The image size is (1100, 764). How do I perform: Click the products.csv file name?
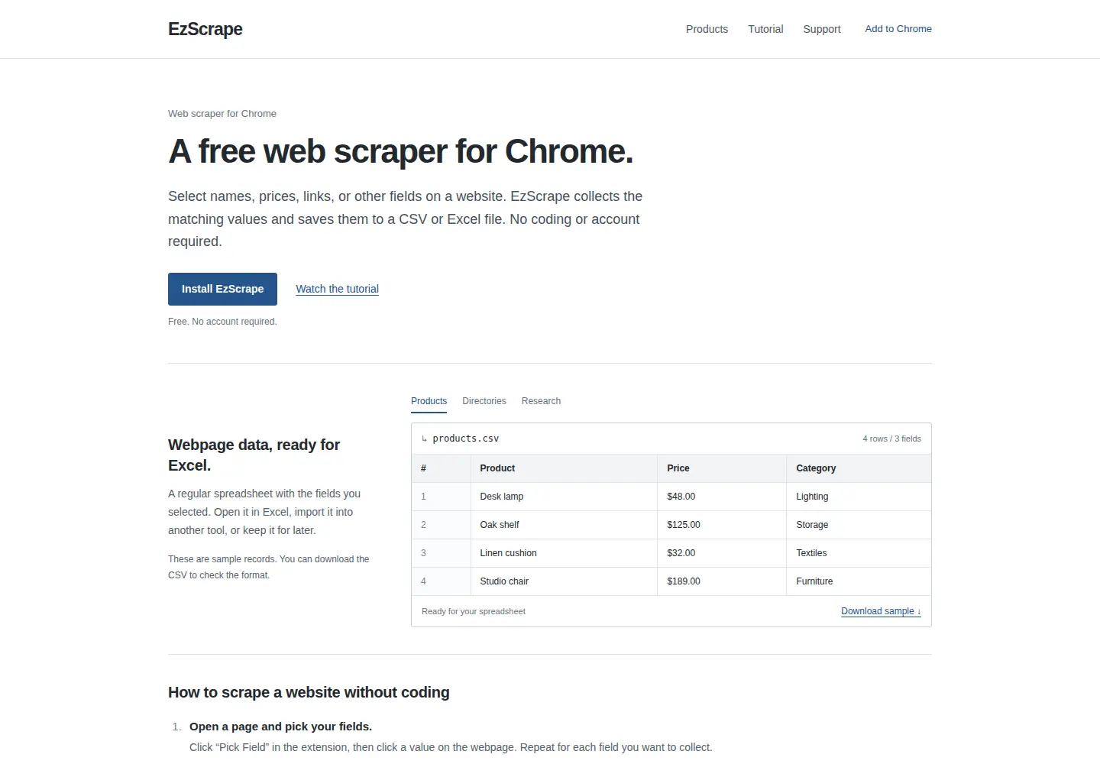click(466, 439)
